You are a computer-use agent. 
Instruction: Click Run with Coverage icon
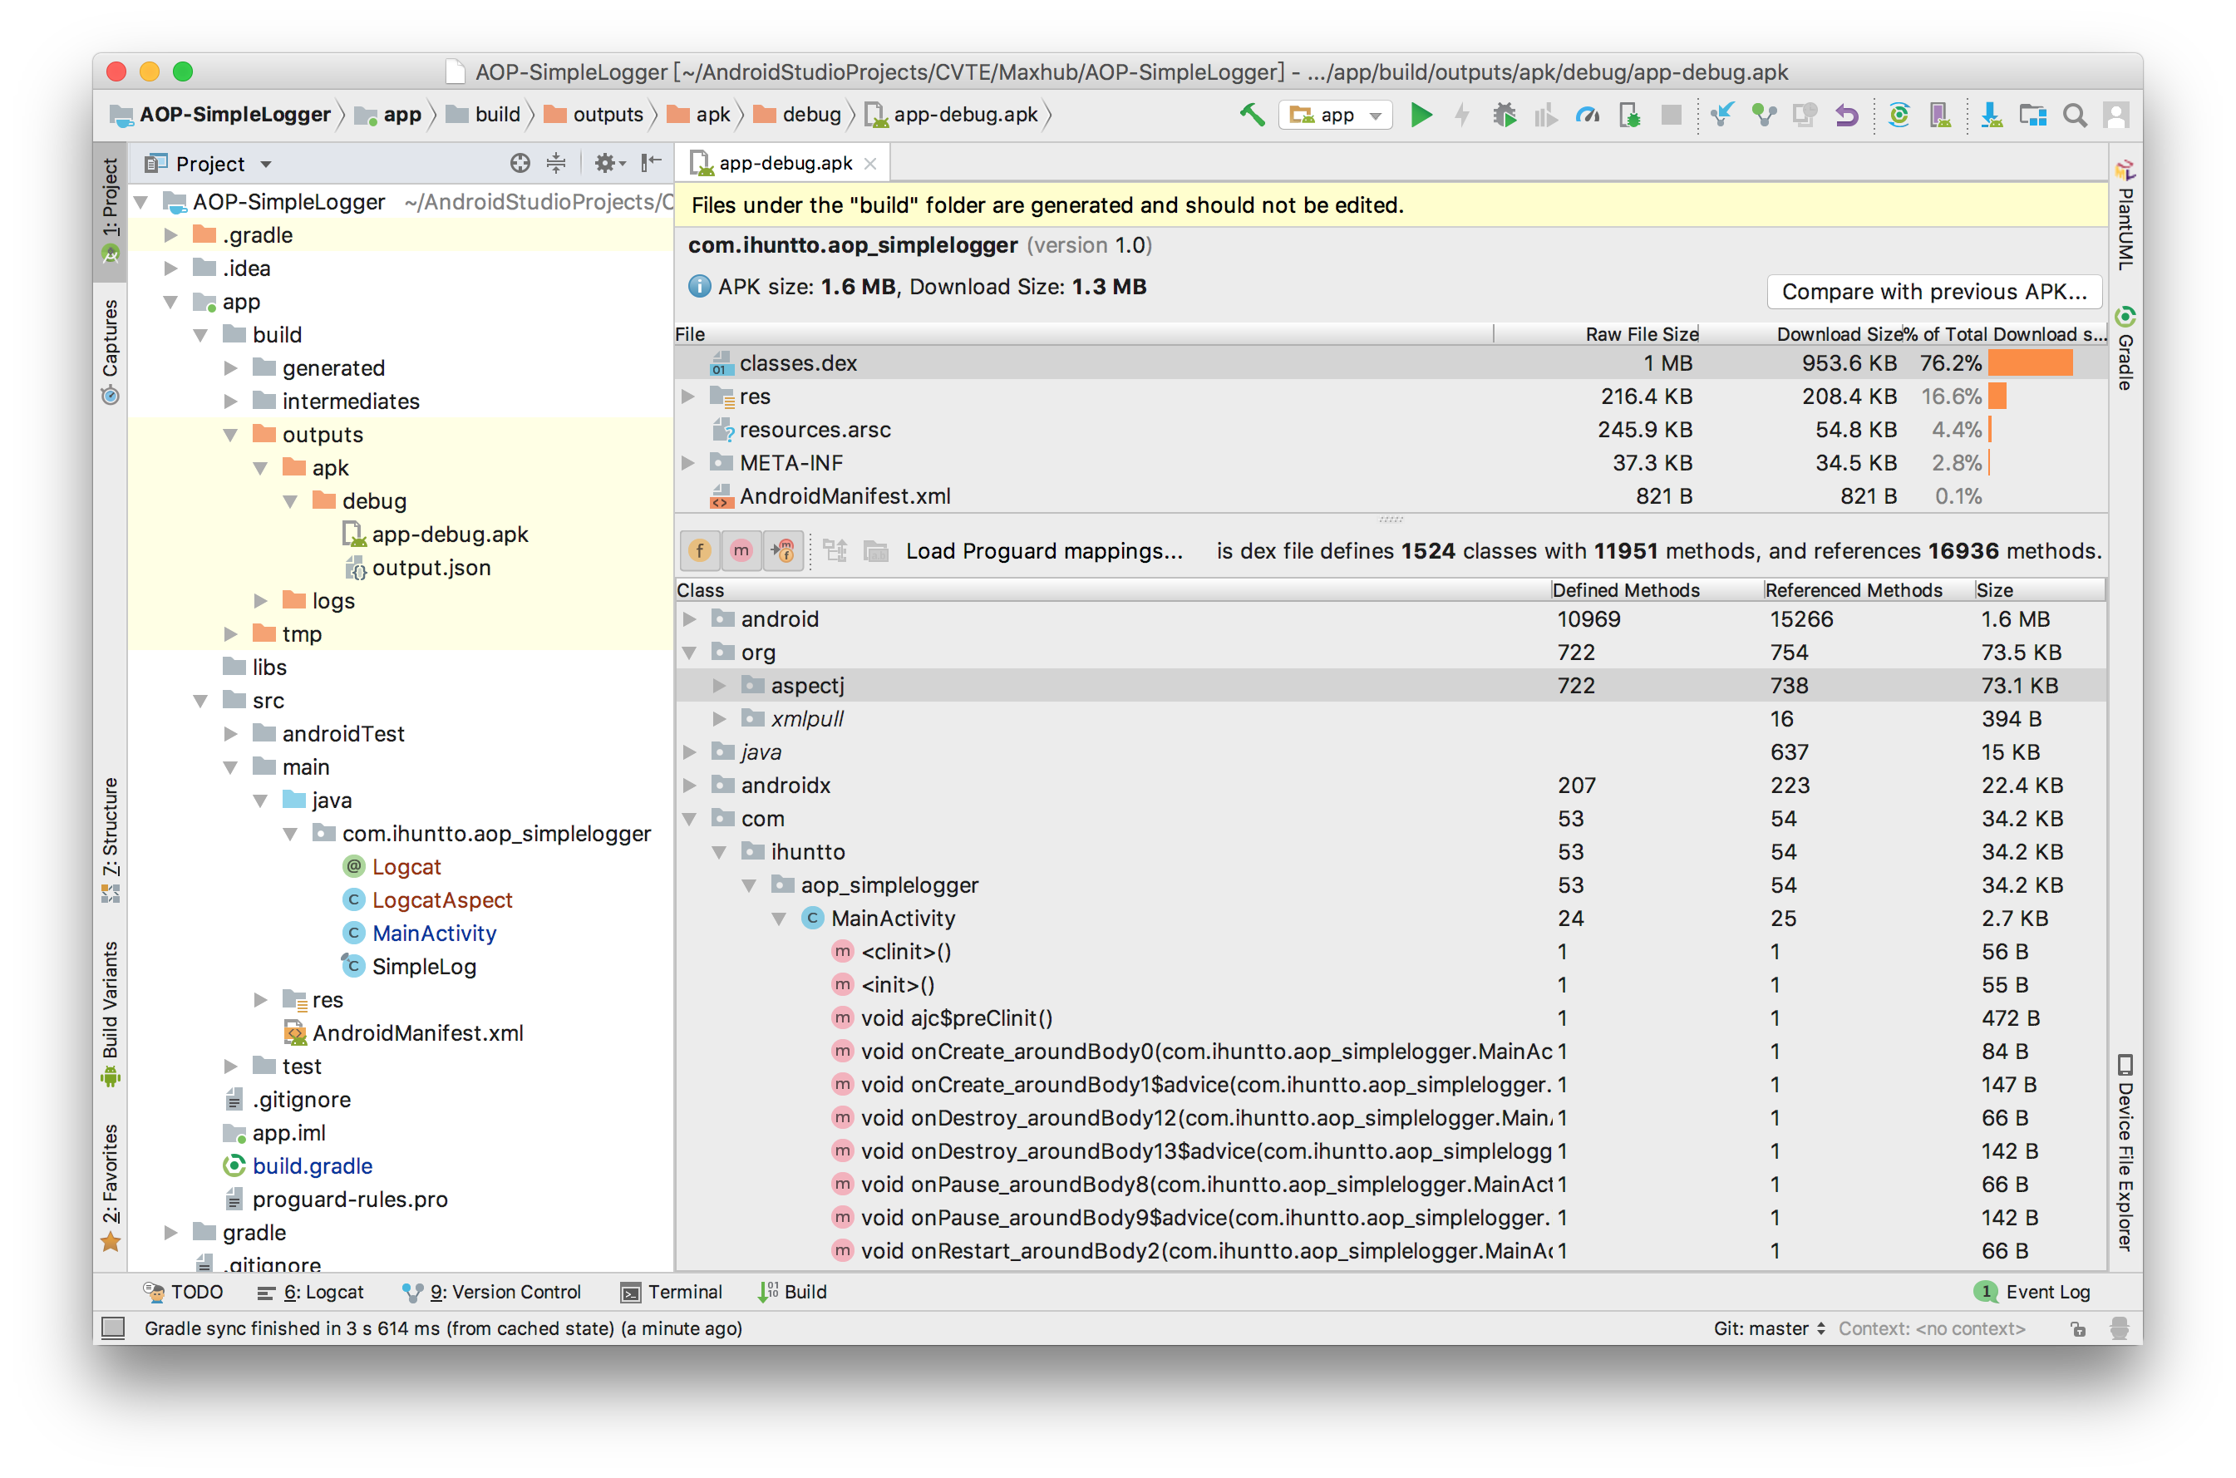(x=1545, y=115)
